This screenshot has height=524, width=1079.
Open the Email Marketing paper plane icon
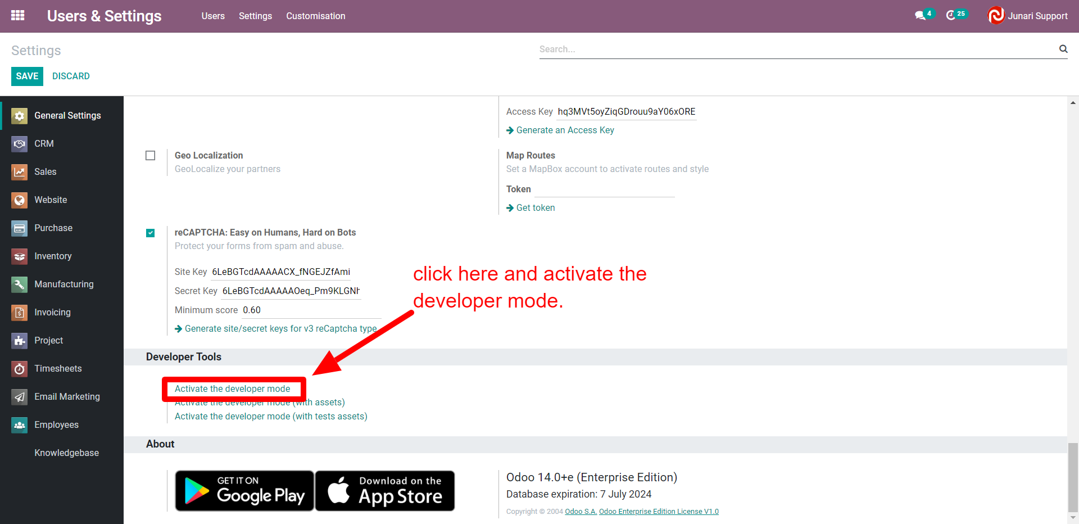[x=20, y=397]
